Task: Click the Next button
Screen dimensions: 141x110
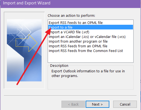Action: [x=97, y=104]
